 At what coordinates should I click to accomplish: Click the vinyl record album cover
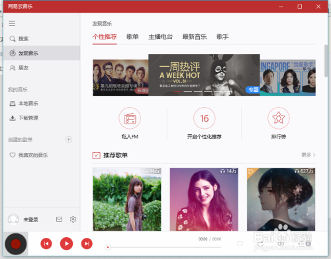pos(16,244)
